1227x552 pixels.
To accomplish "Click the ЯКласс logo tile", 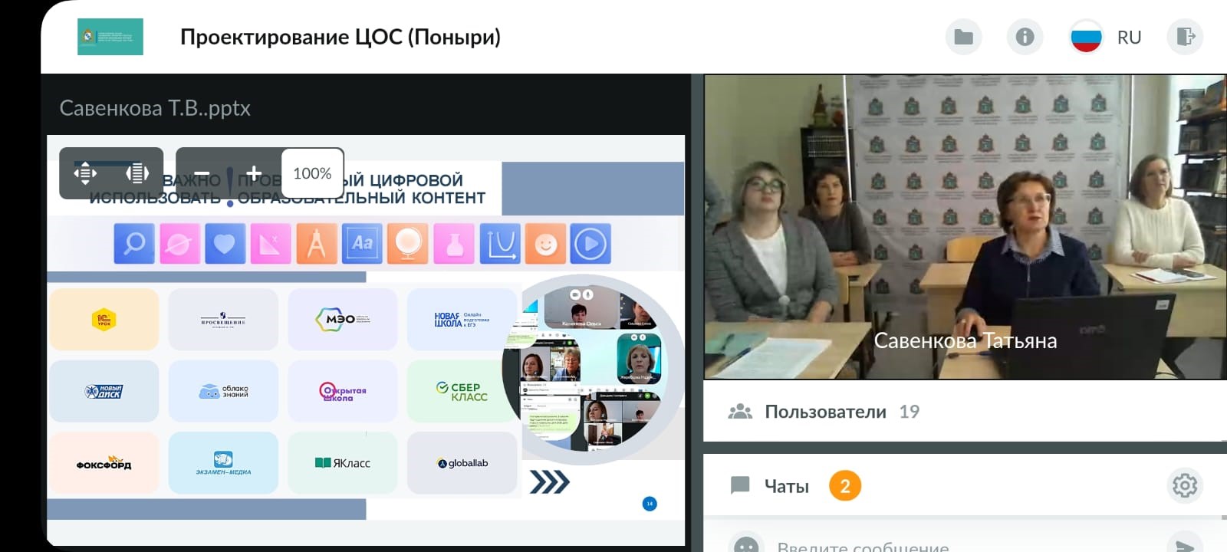I will [343, 463].
